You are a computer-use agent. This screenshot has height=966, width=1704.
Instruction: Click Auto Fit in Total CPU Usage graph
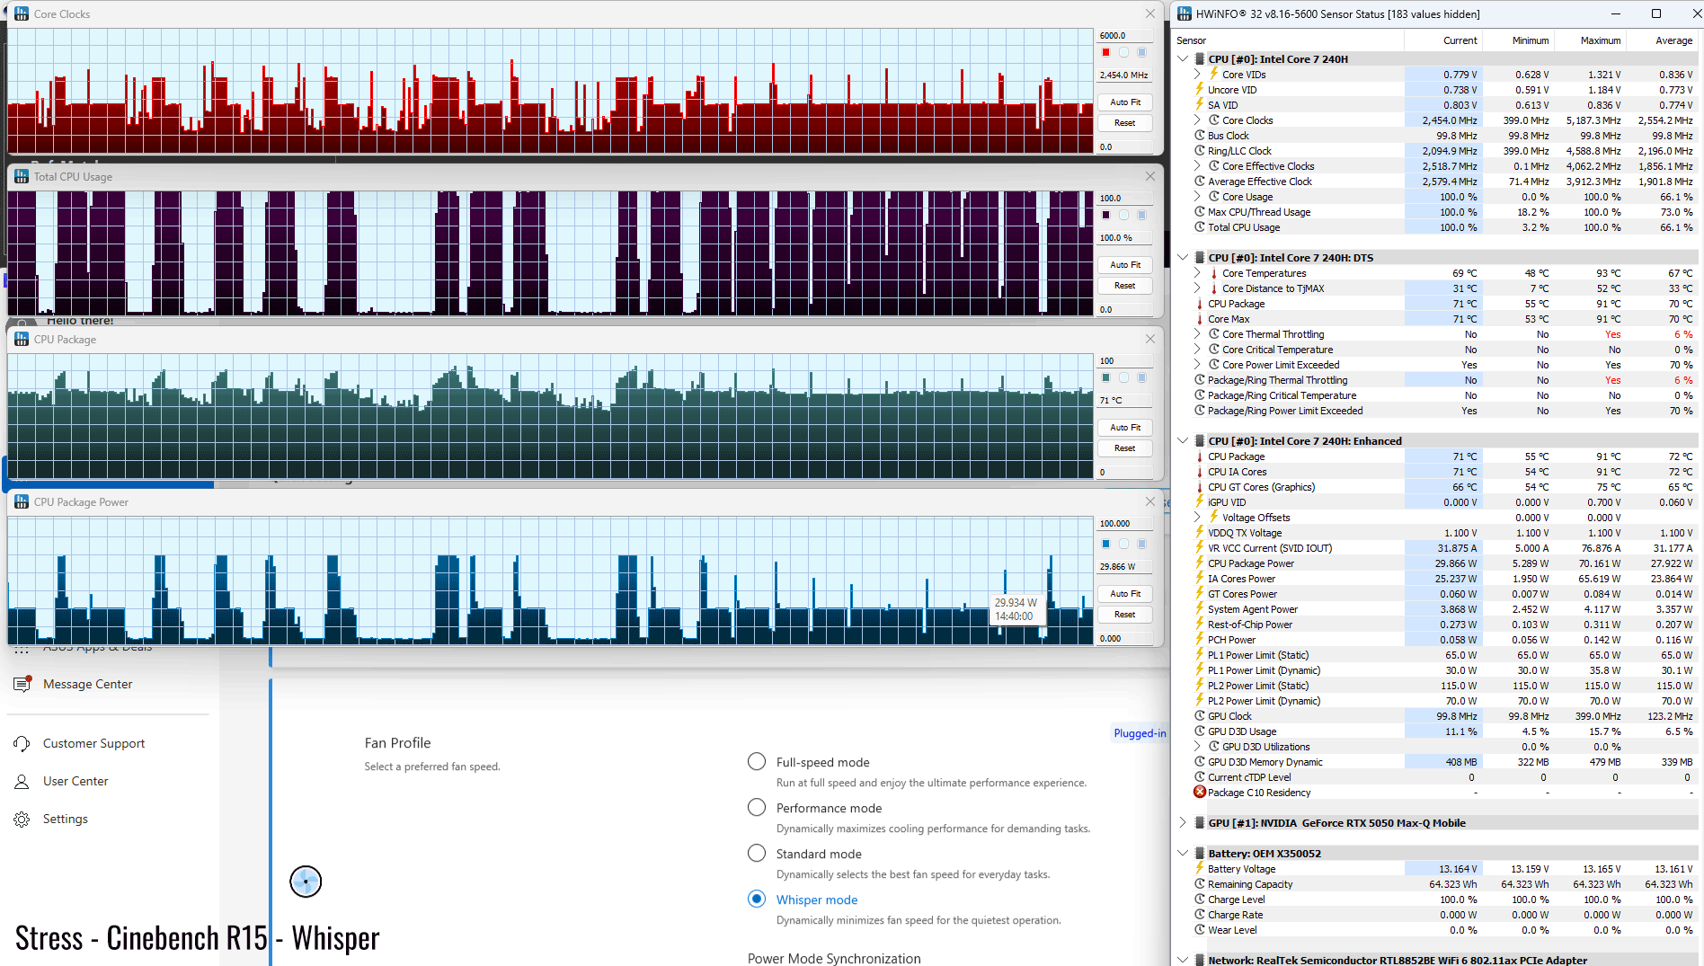pos(1124,265)
